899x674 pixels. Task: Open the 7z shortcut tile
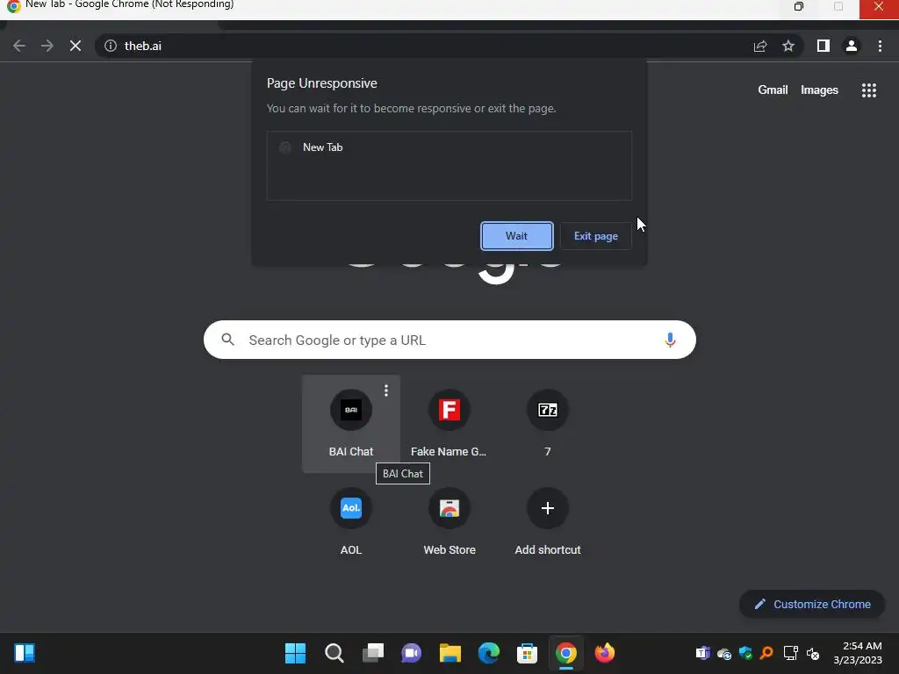pos(548,424)
